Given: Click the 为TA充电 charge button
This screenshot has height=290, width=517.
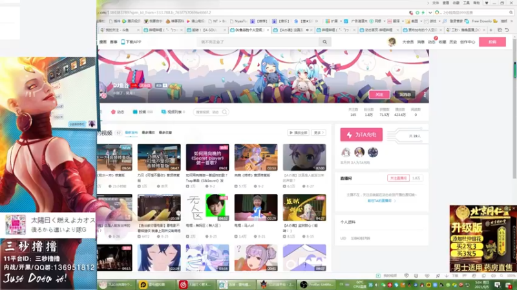Looking at the screenshot, I should pyautogui.click(x=361, y=135).
